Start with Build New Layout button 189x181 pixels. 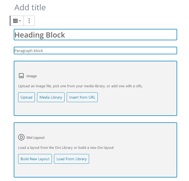(x=35, y=159)
